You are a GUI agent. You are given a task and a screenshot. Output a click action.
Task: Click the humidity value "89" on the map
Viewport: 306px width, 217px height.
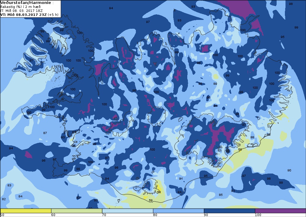click(215, 84)
